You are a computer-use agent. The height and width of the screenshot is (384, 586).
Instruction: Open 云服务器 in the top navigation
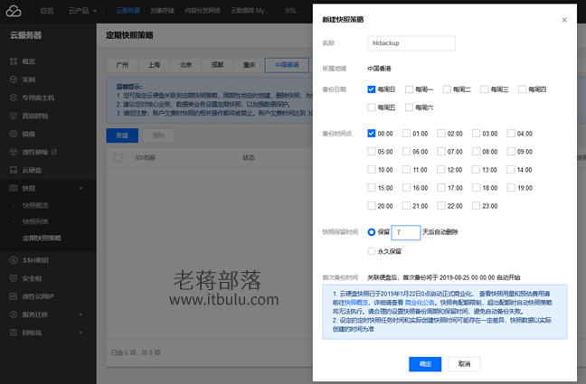pyautogui.click(x=128, y=11)
